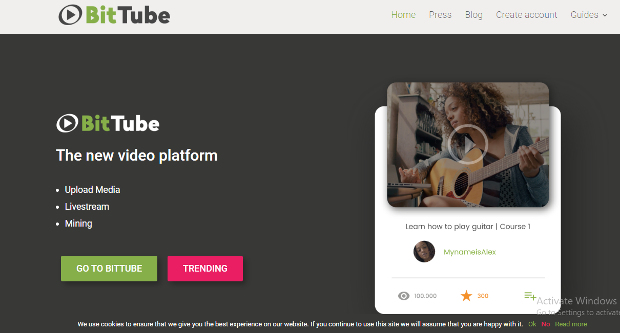Screen dimensions: 620x333
Task: Click the guitar lesson video thumbnail
Action: click(x=468, y=145)
